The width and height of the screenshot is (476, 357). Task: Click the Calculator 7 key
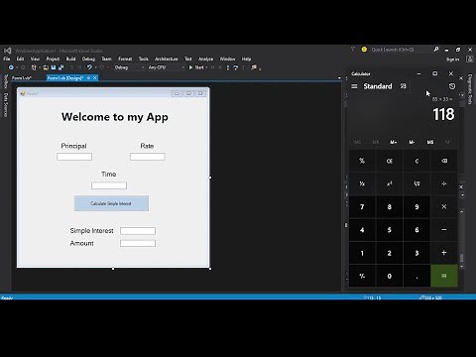[362, 206]
